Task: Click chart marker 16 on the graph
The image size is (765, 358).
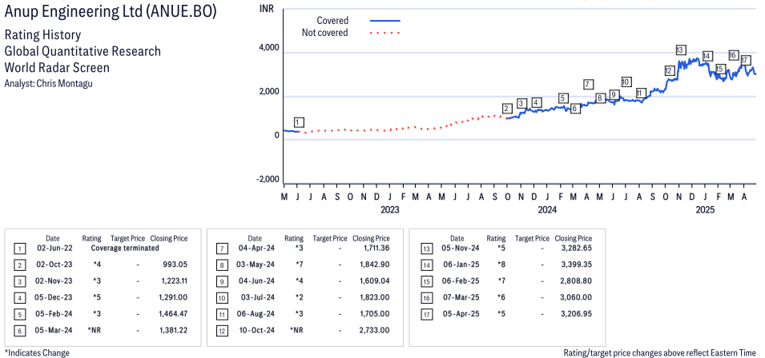Action: click(733, 55)
